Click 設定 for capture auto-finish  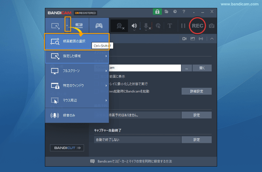pyautogui.click(x=197, y=140)
